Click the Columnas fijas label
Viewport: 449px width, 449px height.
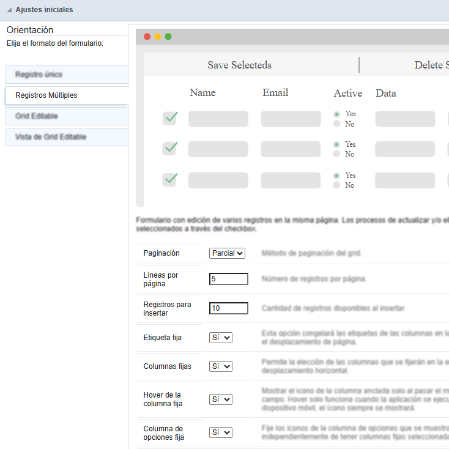pos(167,366)
